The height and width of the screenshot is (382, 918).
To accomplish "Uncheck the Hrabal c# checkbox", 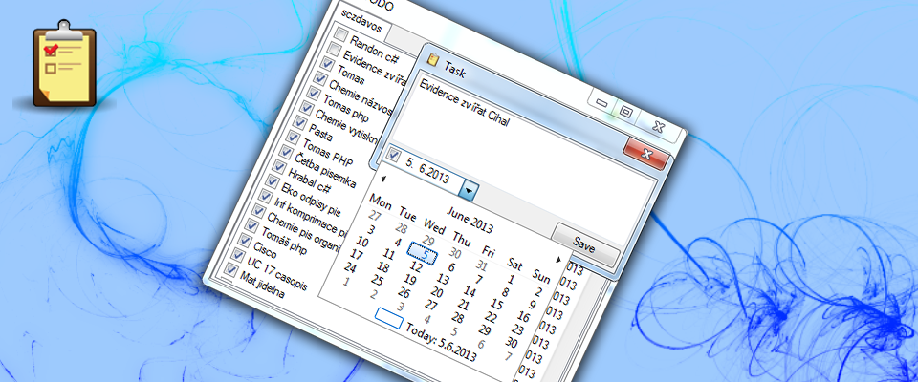I will 280,167.
